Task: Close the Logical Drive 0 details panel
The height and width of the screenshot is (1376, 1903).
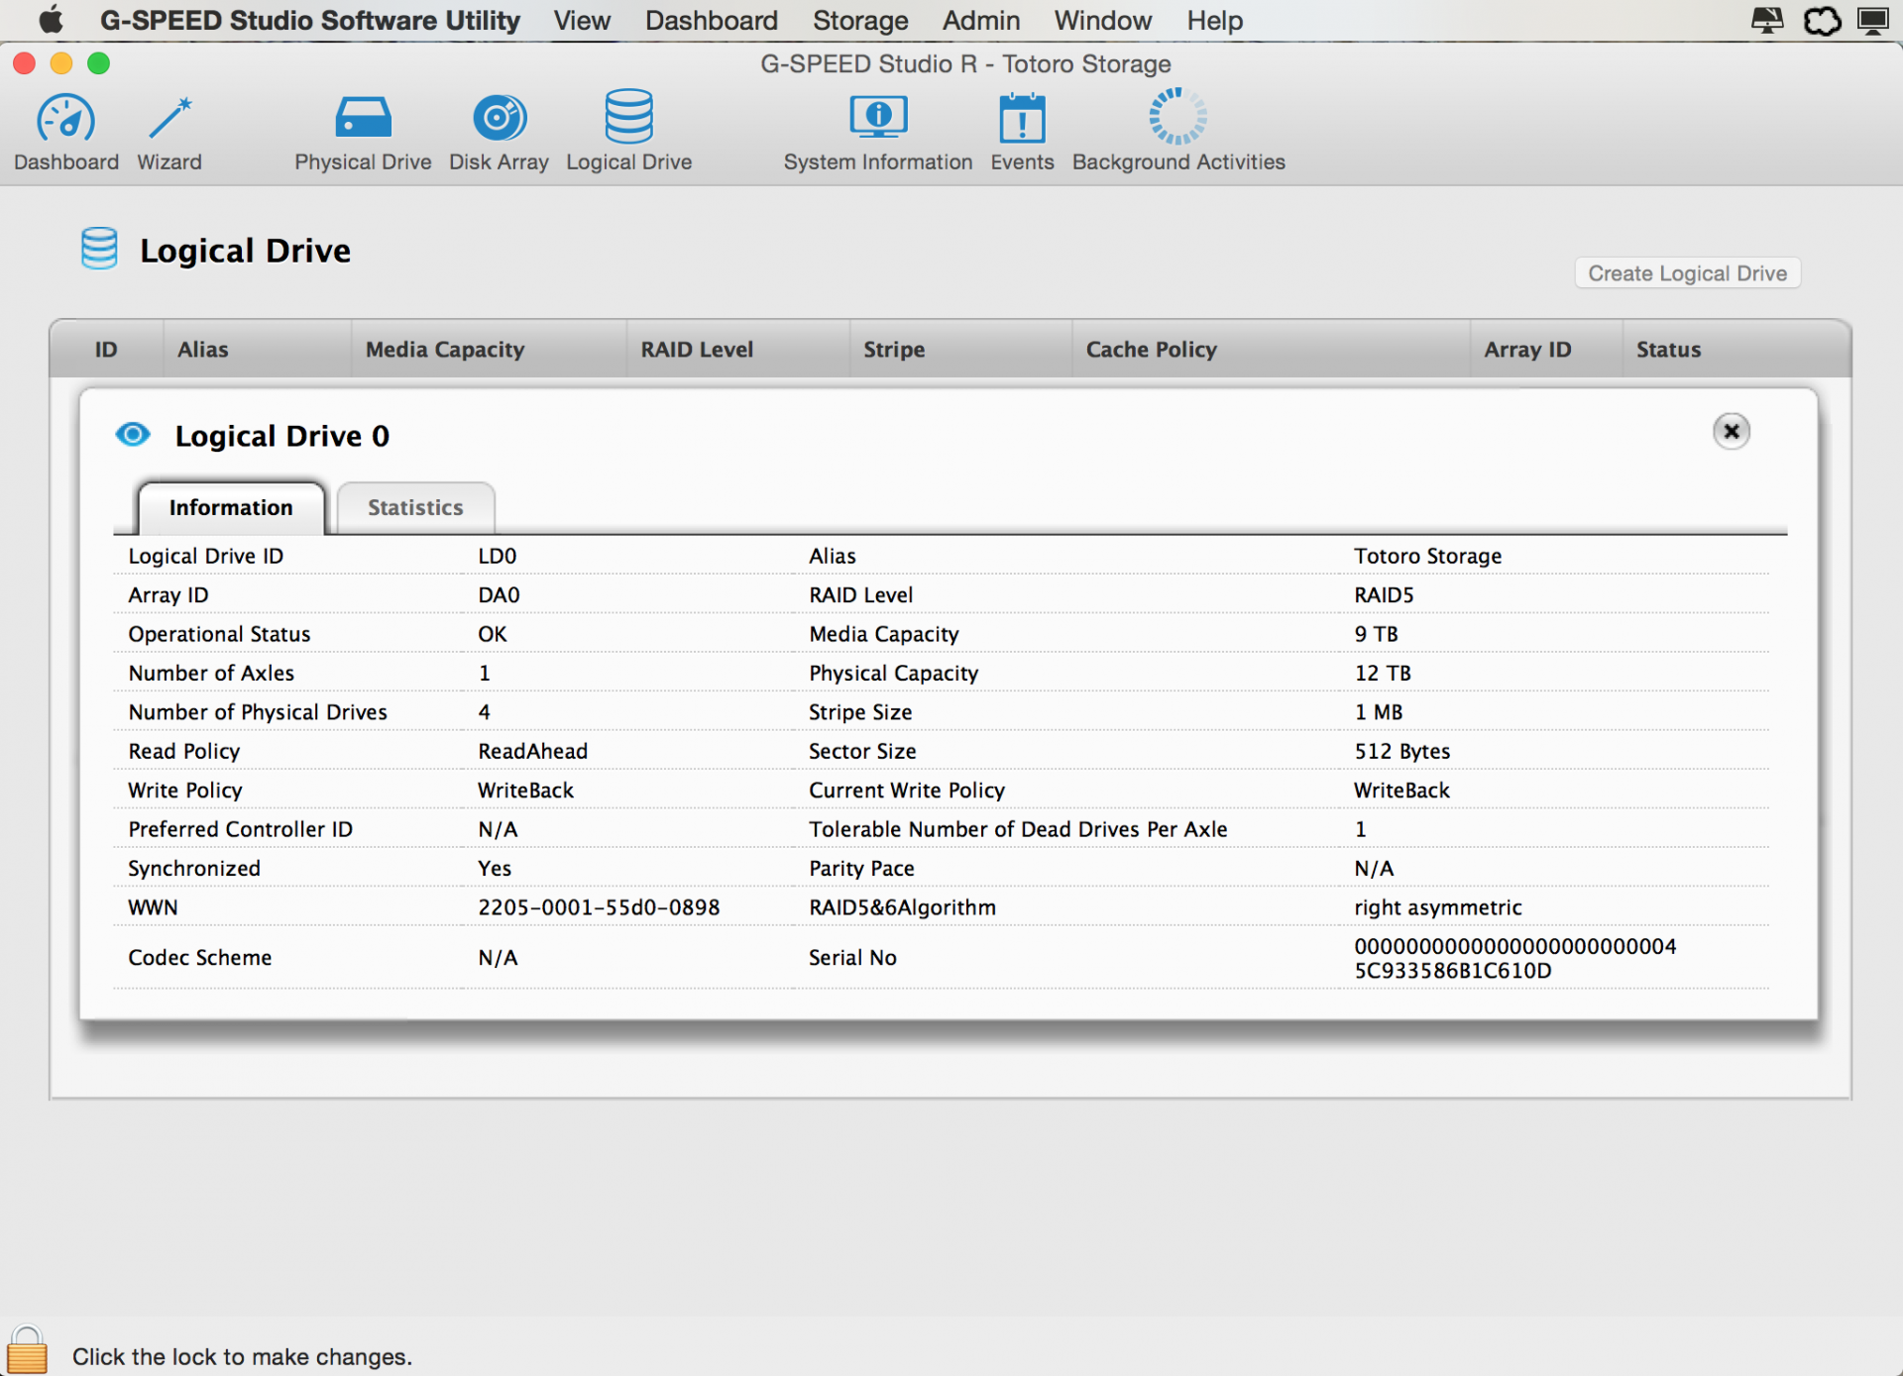Action: point(1731,431)
